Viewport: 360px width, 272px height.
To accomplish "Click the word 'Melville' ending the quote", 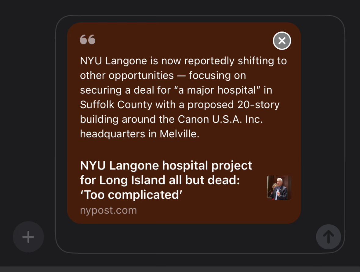I will (x=178, y=134).
